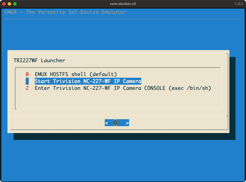Click the right arrow pager control
The image size is (246, 182).
click(x=127, y=123)
